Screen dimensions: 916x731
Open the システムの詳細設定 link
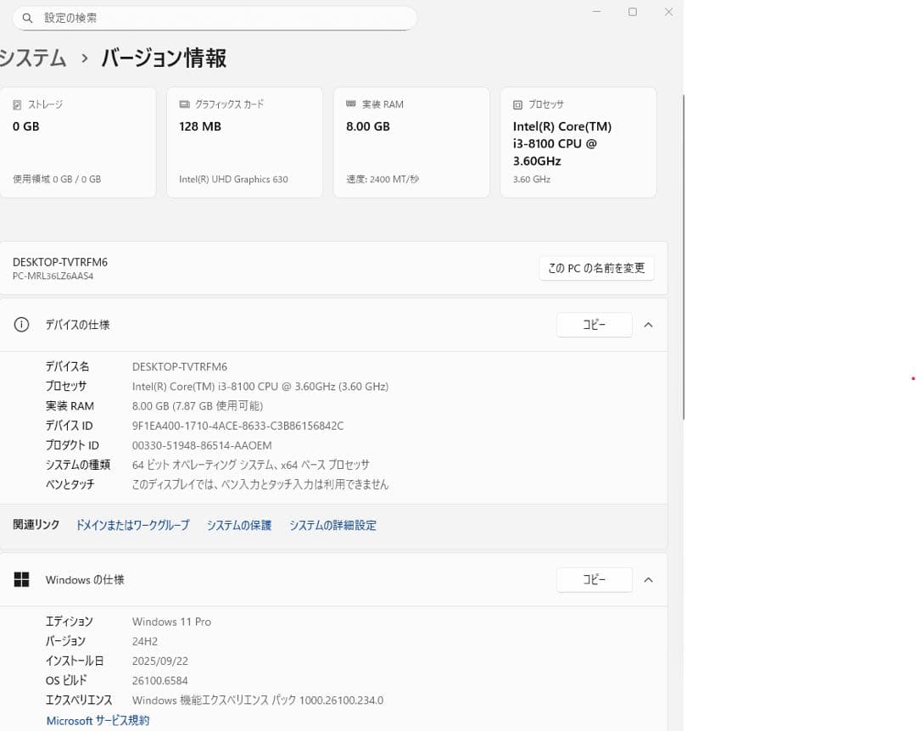click(332, 525)
